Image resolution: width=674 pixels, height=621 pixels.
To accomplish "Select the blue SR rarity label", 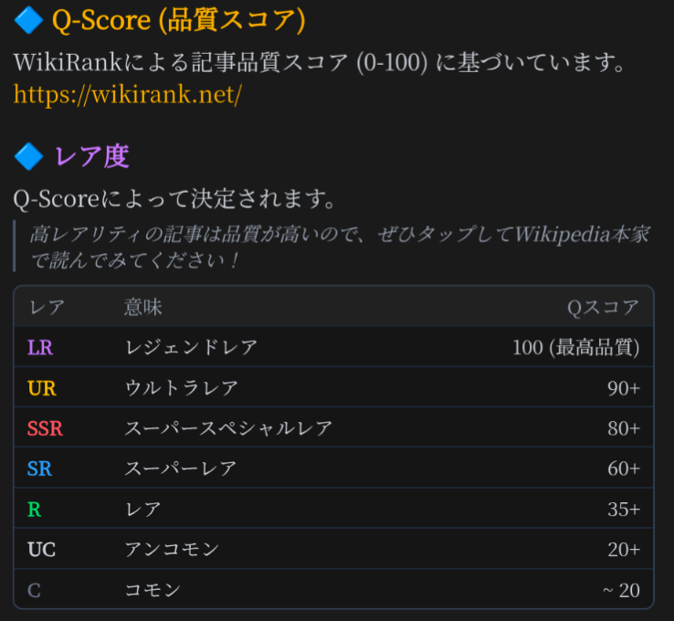I will 40,468.
